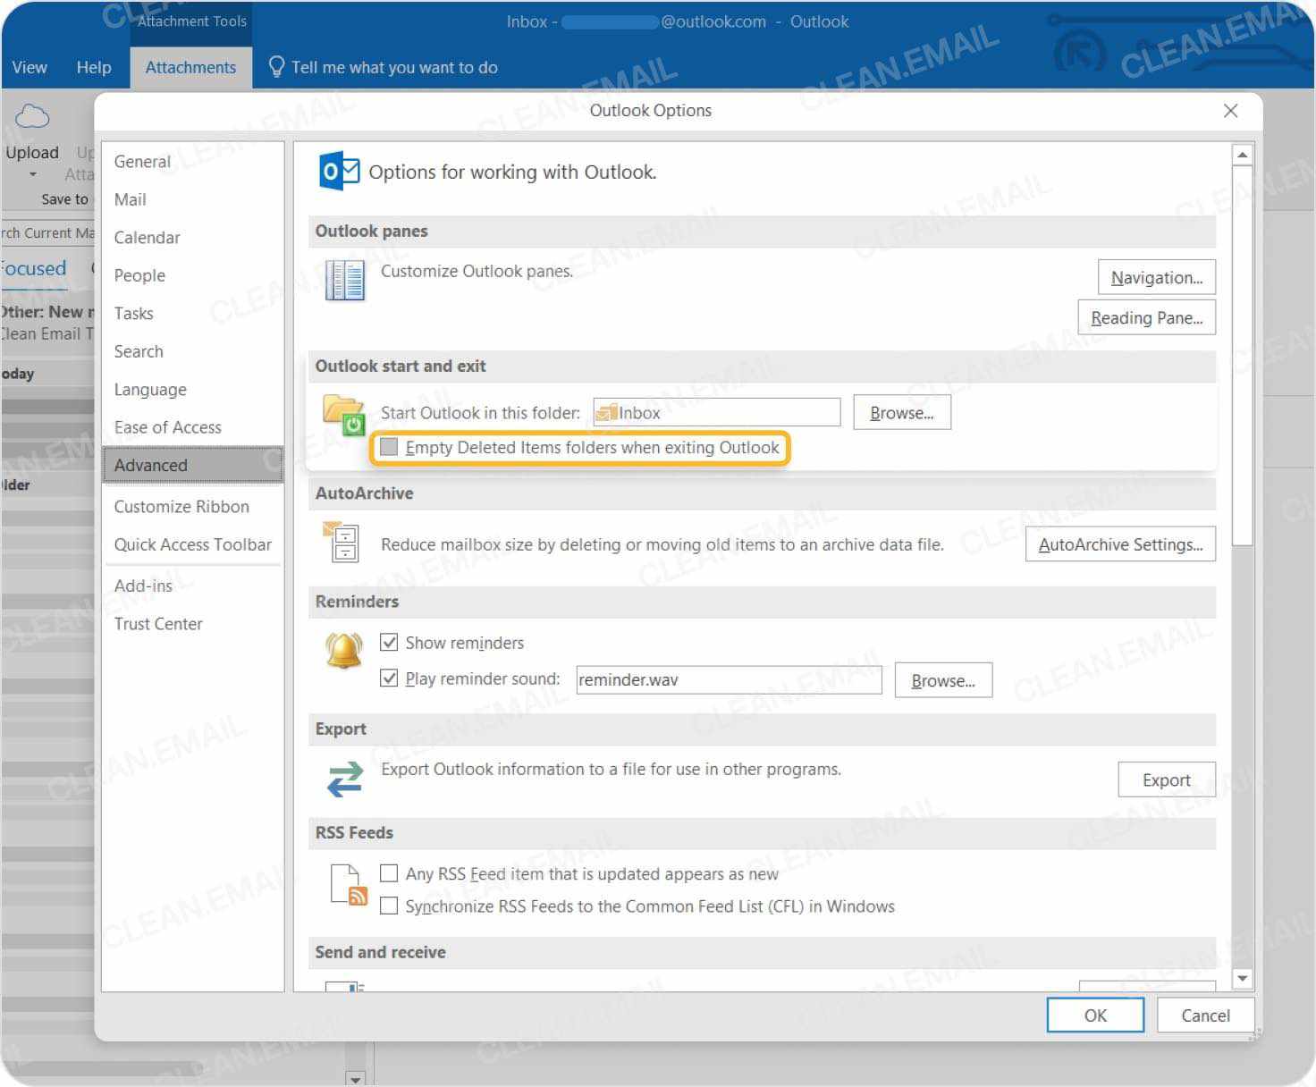Enable Empty Deleted Items folders when exiting Outlook
Viewport: 1316px width, 1087px height.
pos(389,446)
